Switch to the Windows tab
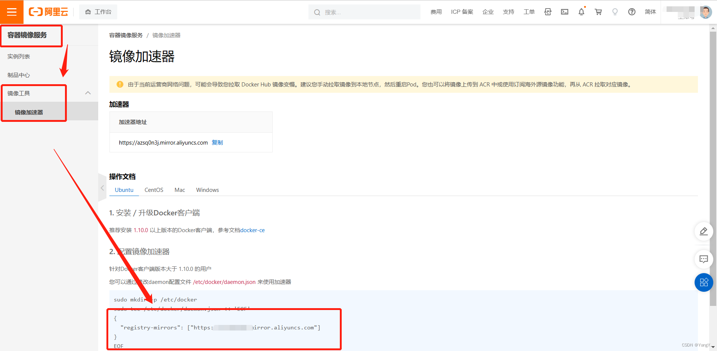Viewport: 717px width, 351px height. coord(207,190)
